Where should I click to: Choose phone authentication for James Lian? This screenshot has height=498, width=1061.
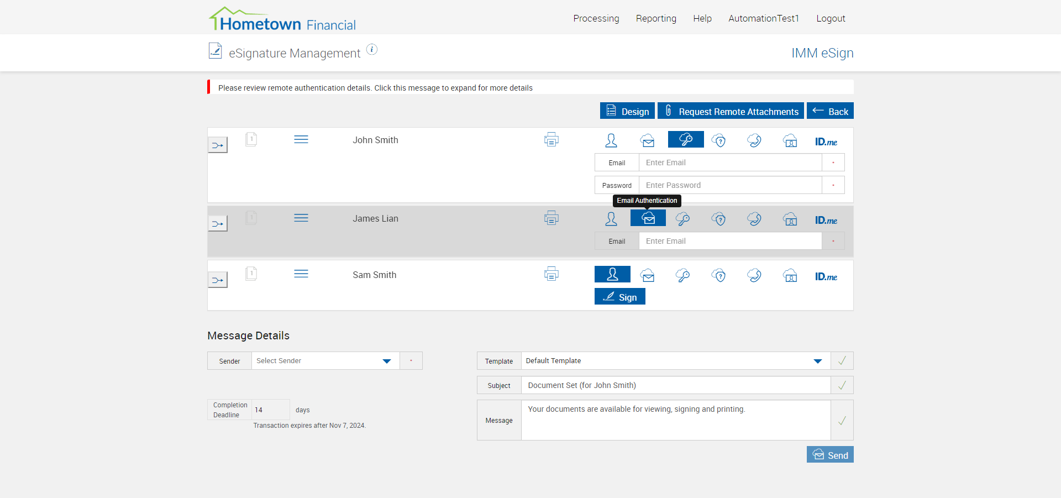click(754, 219)
